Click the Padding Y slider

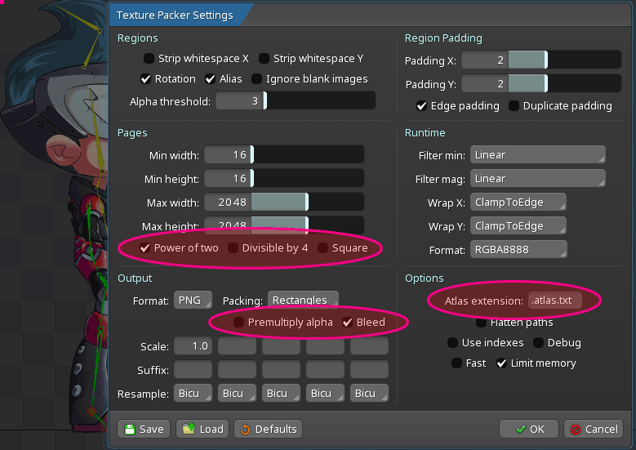pyautogui.click(x=541, y=83)
